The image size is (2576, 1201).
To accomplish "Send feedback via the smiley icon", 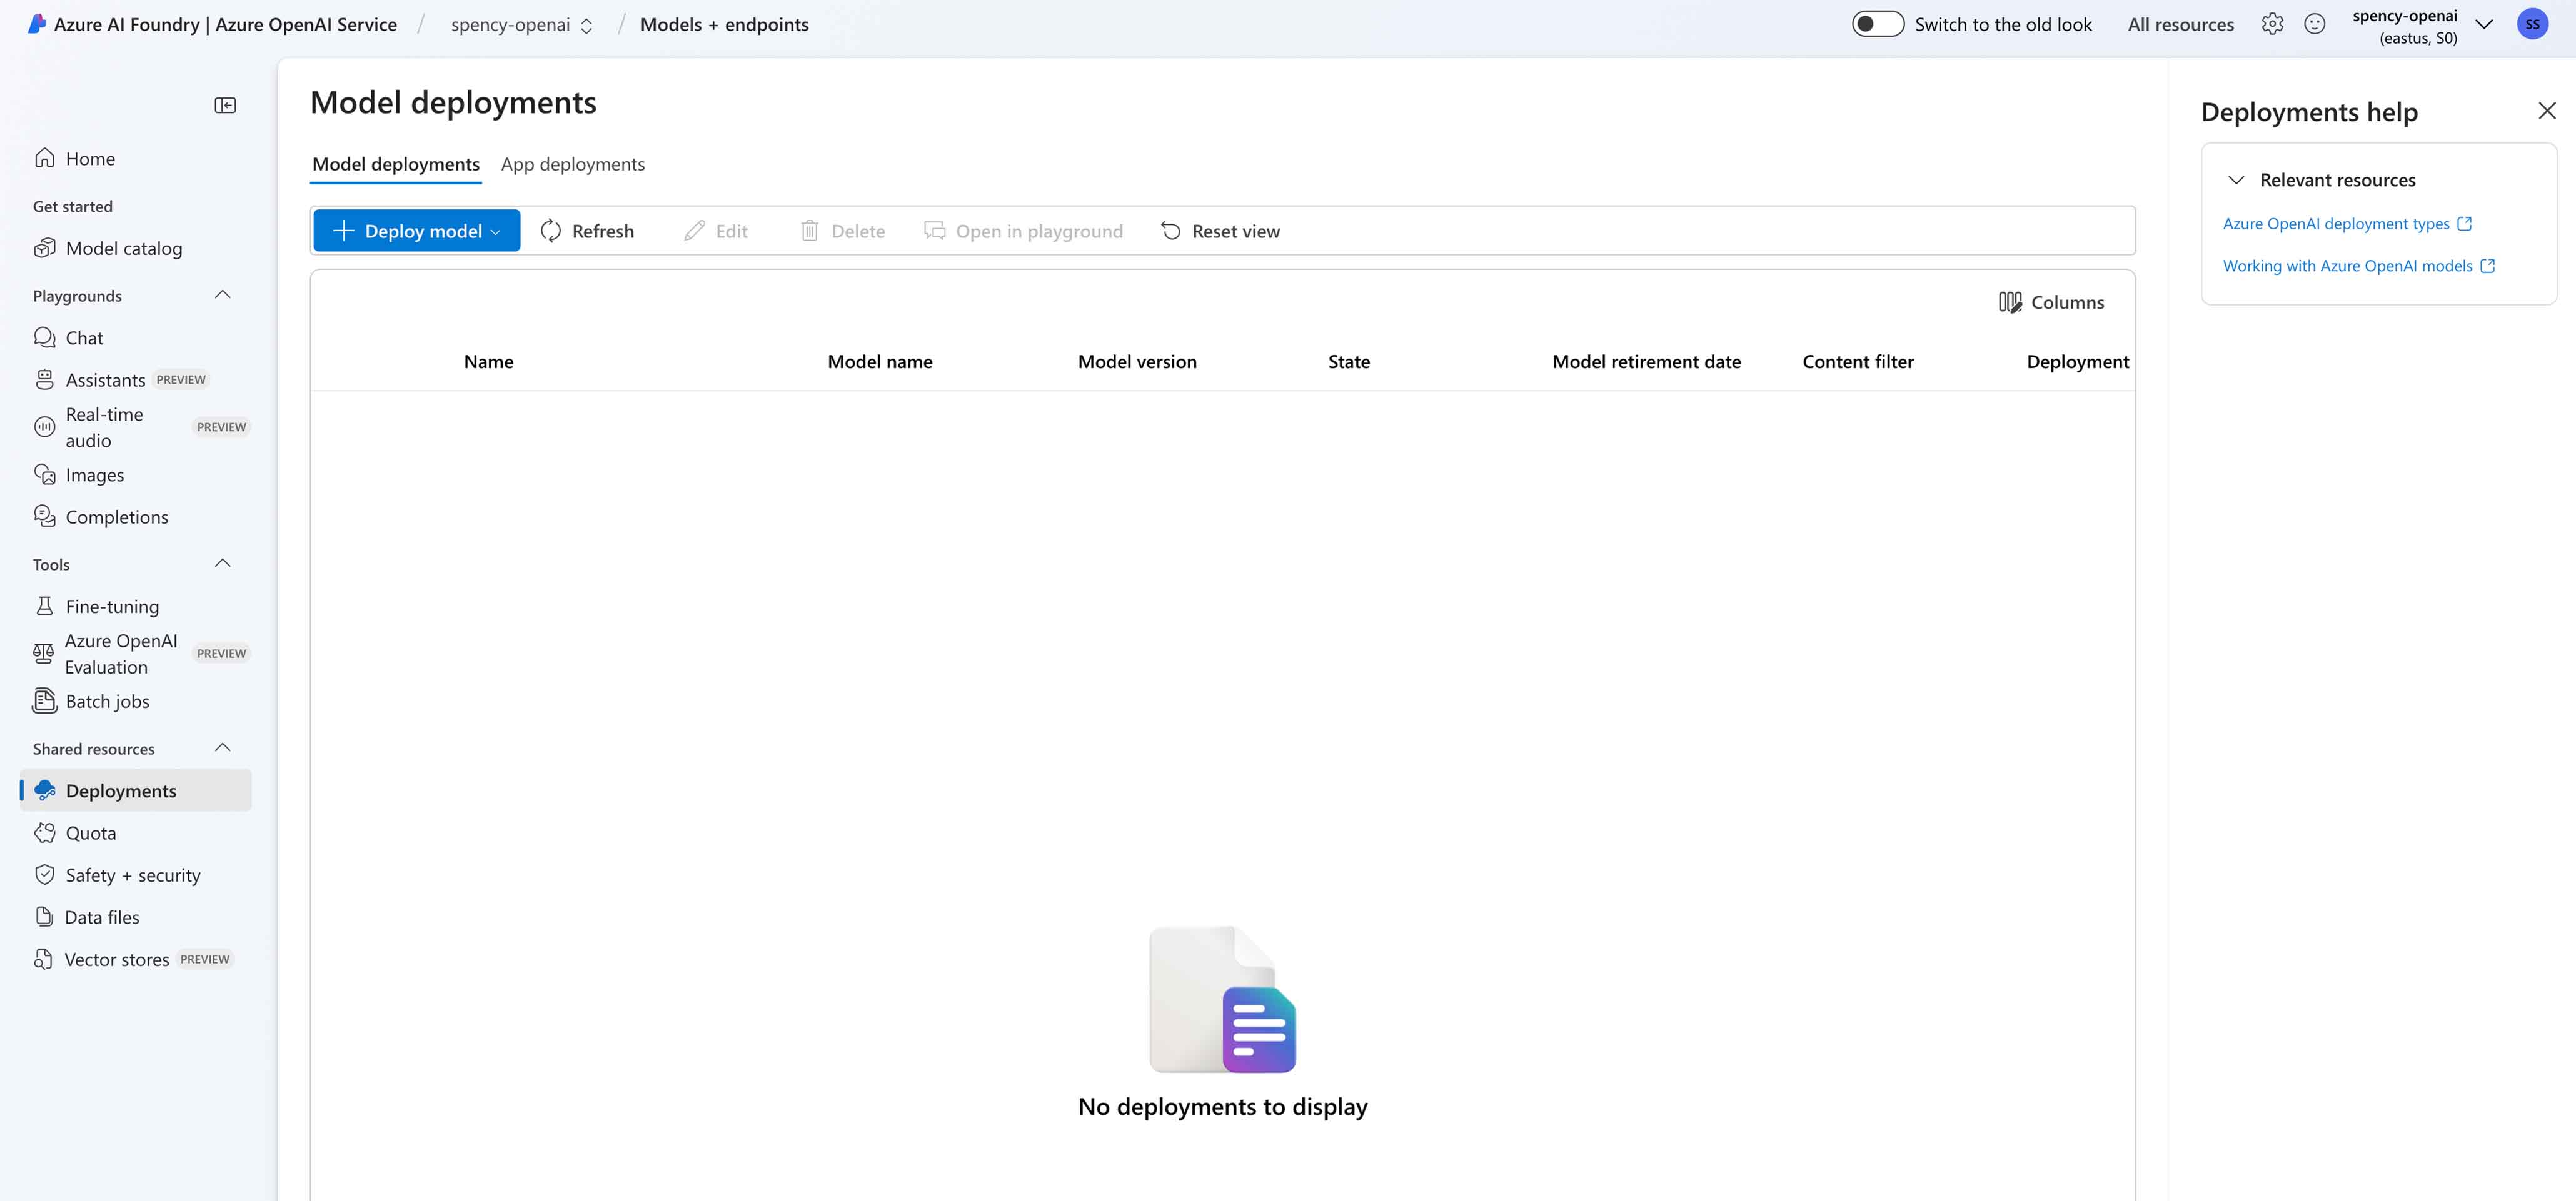I will (x=2315, y=24).
